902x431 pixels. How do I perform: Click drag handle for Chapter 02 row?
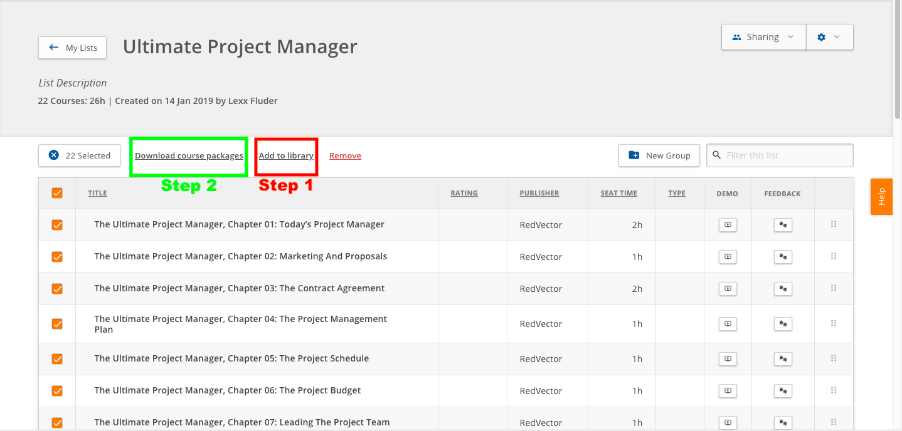[834, 256]
